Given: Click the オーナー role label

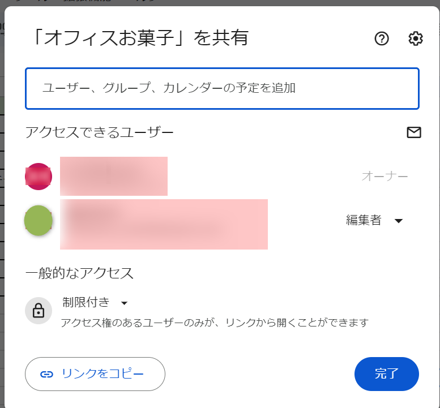Looking at the screenshot, I should (385, 177).
